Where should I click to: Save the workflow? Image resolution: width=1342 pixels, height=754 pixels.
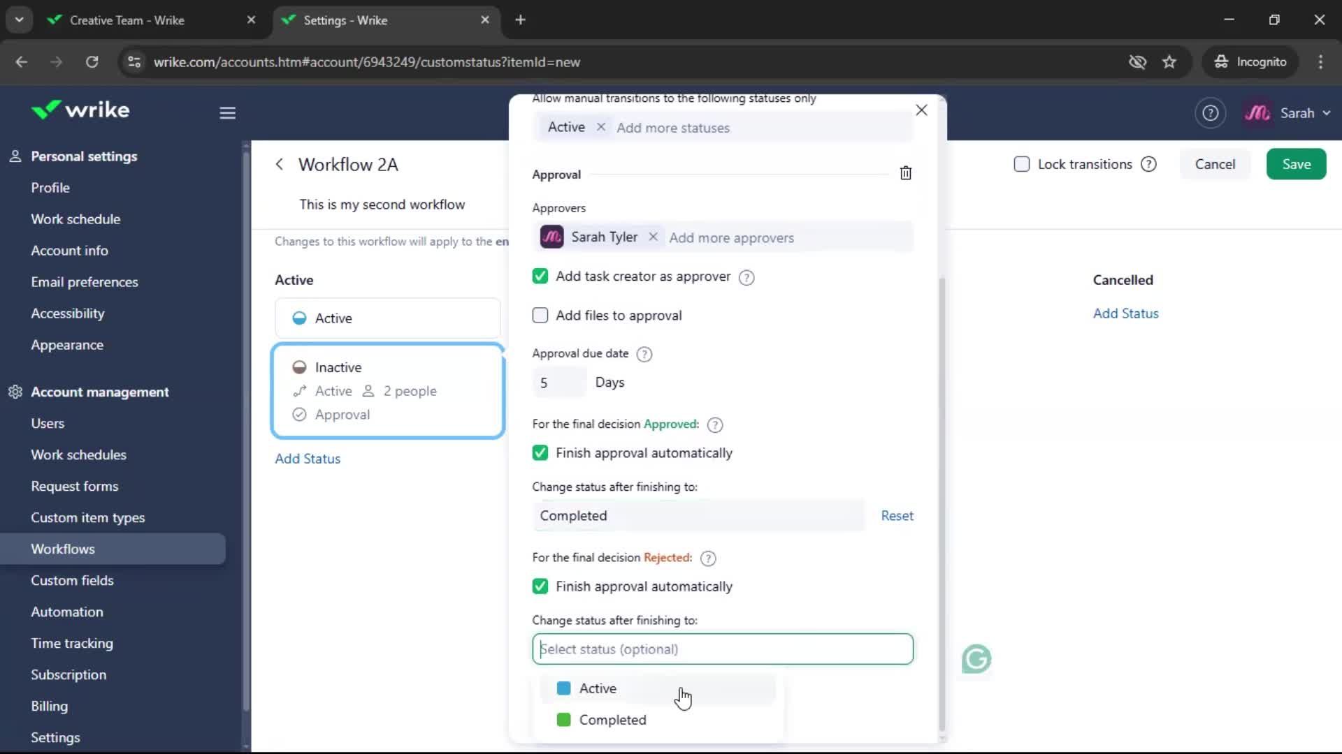tap(1296, 164)
